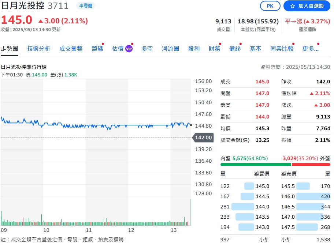Switch to the 成交彙整 tab
The height and width of the screenshot is (245, 334).
point(71,49)
